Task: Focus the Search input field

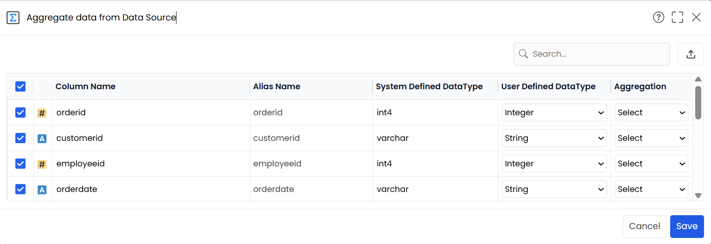Action: coord(592,54)
